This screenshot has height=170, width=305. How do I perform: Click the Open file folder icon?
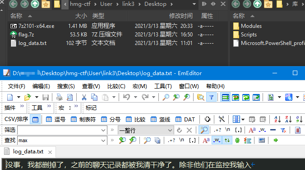(28, 97)
